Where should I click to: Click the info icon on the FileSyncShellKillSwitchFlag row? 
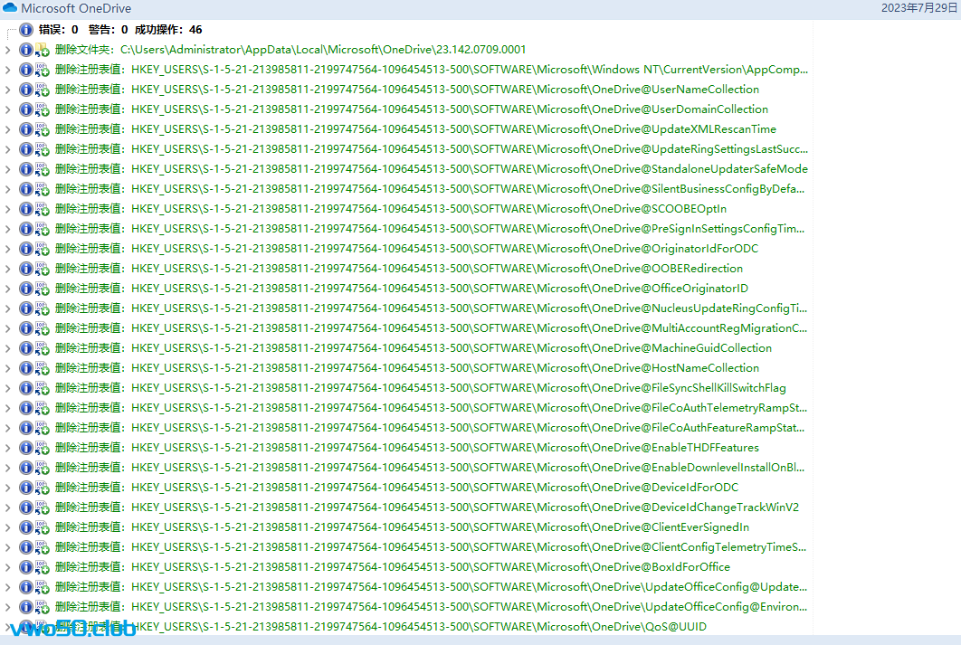[x=26, y=388]
